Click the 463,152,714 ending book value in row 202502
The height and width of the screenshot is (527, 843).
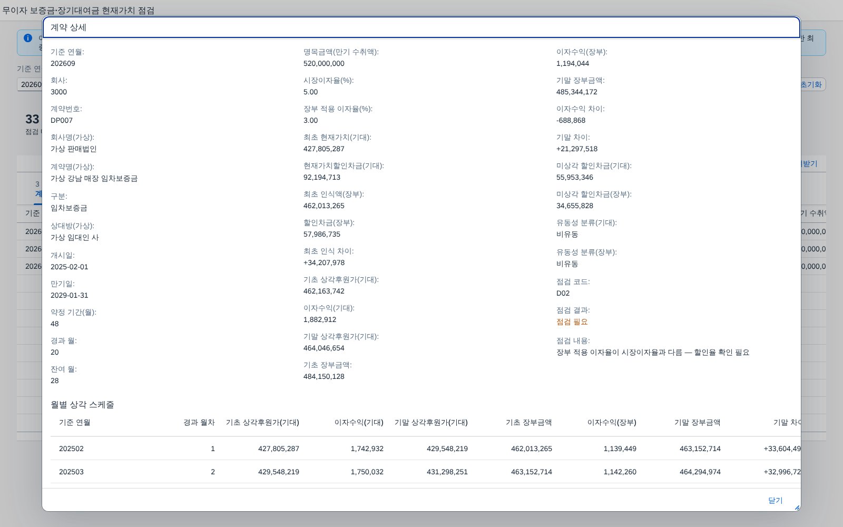coord(700,448)
